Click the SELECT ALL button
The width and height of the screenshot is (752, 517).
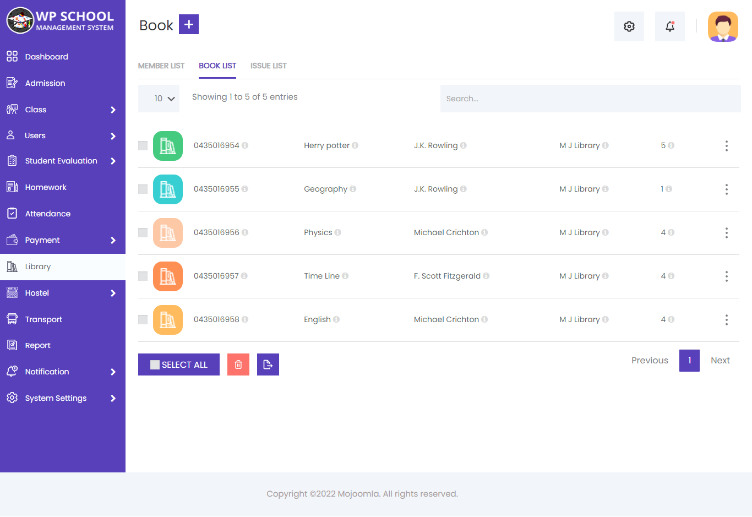[179, 364]
